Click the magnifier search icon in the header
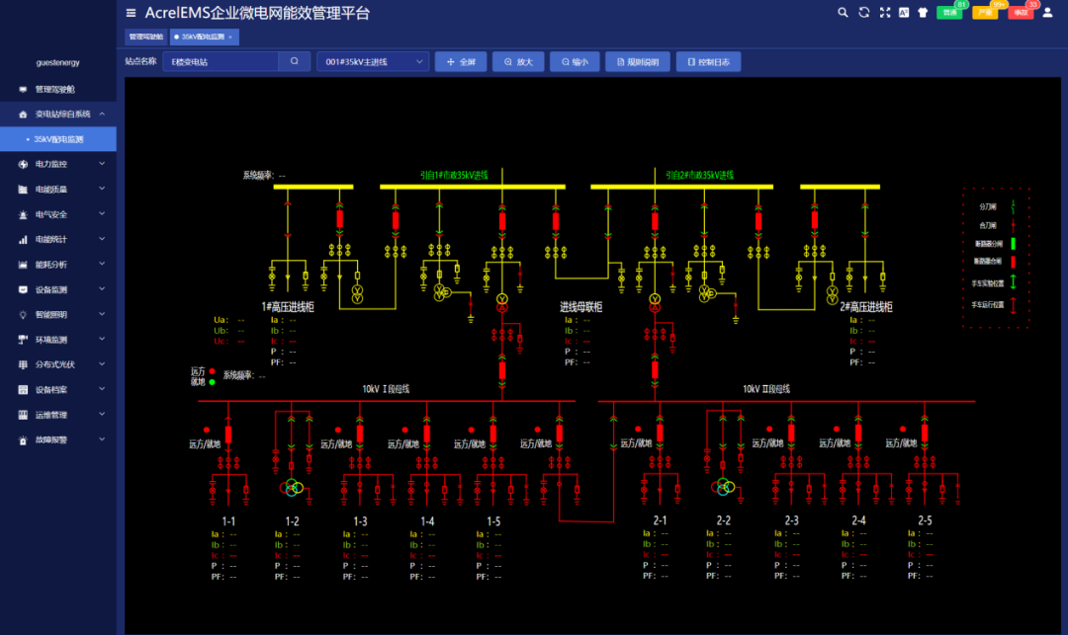 click(843, 12)
